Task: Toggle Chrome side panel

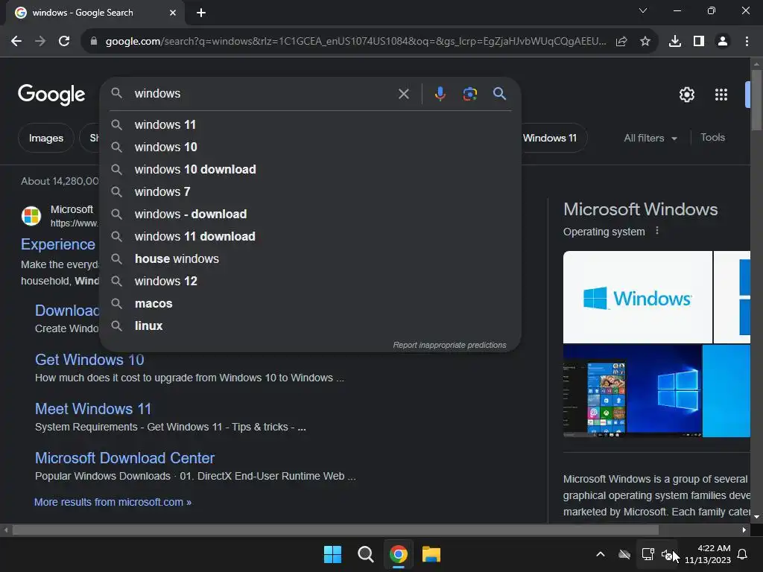Action: 699,42
